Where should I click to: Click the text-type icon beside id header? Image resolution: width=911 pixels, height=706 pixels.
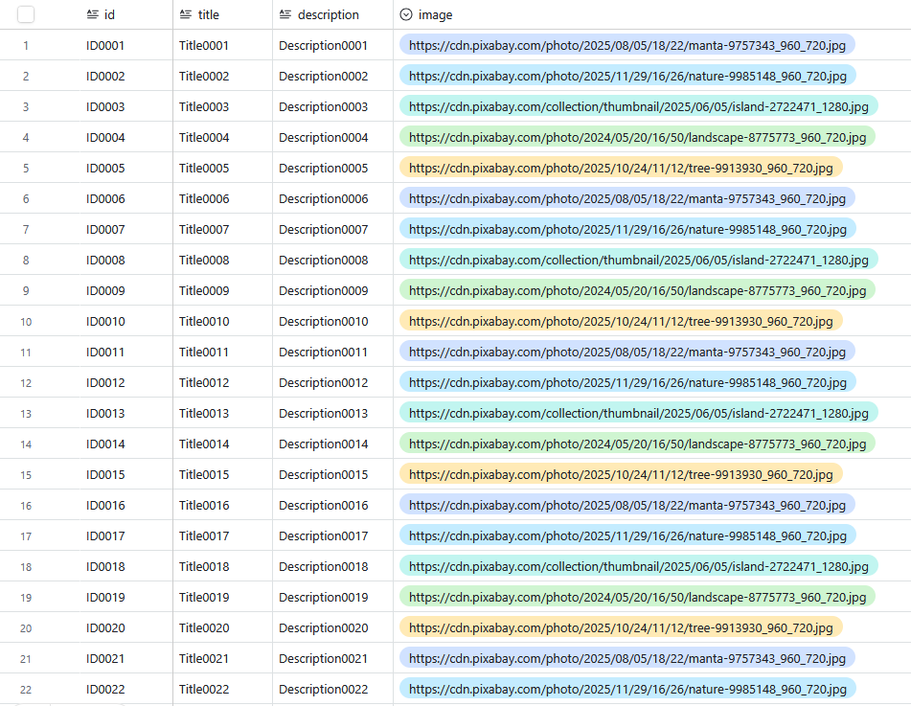[93, 14]
